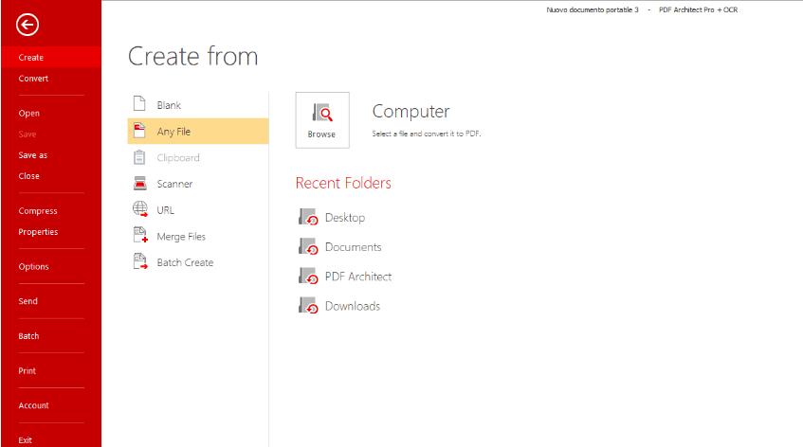Click the 'PDF Architect Pro + OCR' title text
This screenshot has width=803, height=447.
[x=699, y=9]
